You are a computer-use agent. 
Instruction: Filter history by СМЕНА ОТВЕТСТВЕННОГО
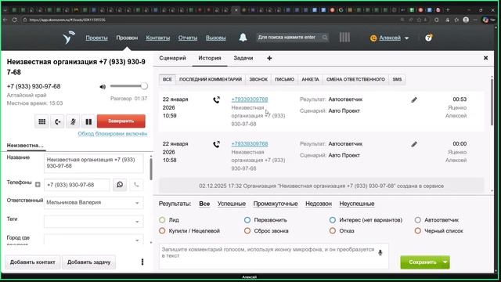tap(355, 79)
